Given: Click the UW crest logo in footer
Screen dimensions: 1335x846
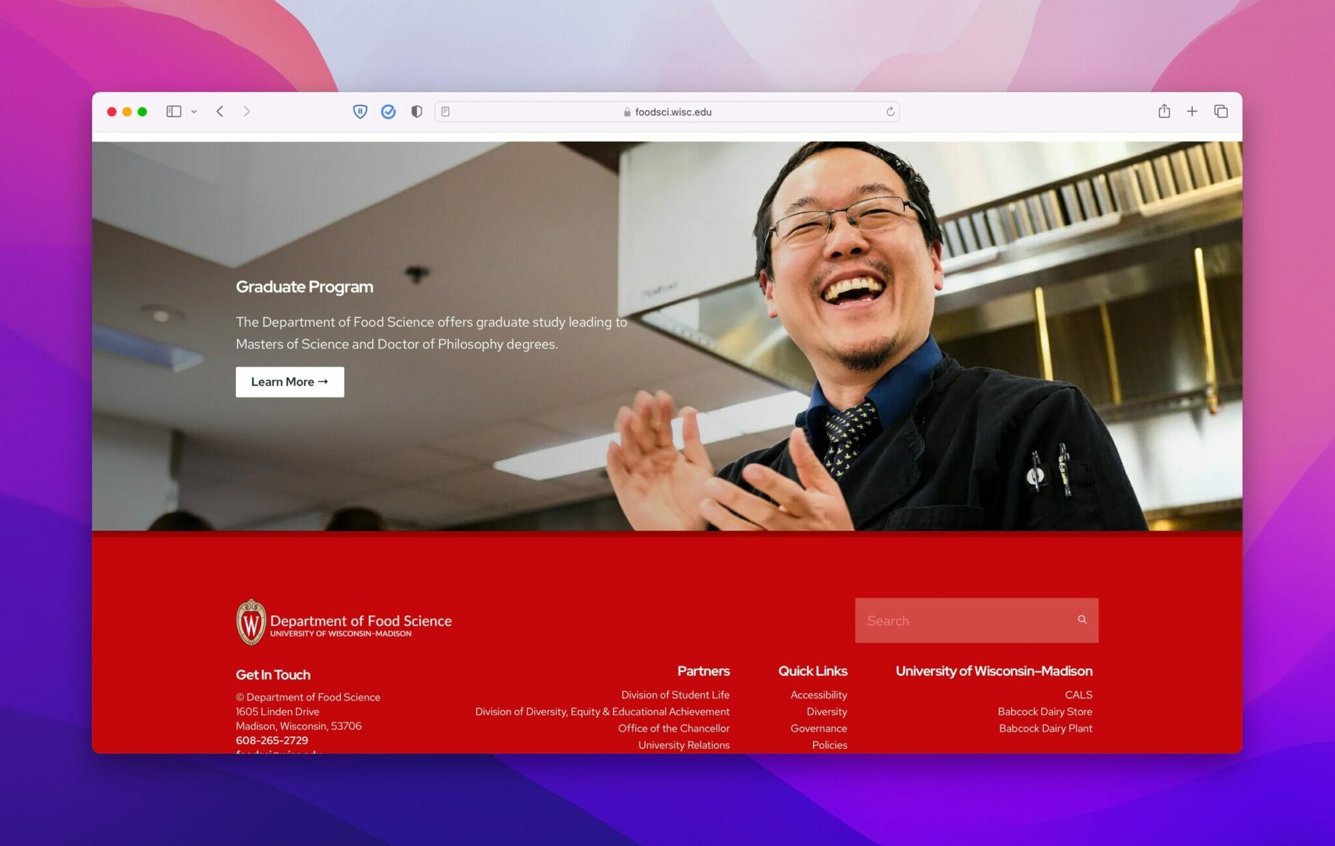Looking at the screenshot, I should click(x=251, y=622).
